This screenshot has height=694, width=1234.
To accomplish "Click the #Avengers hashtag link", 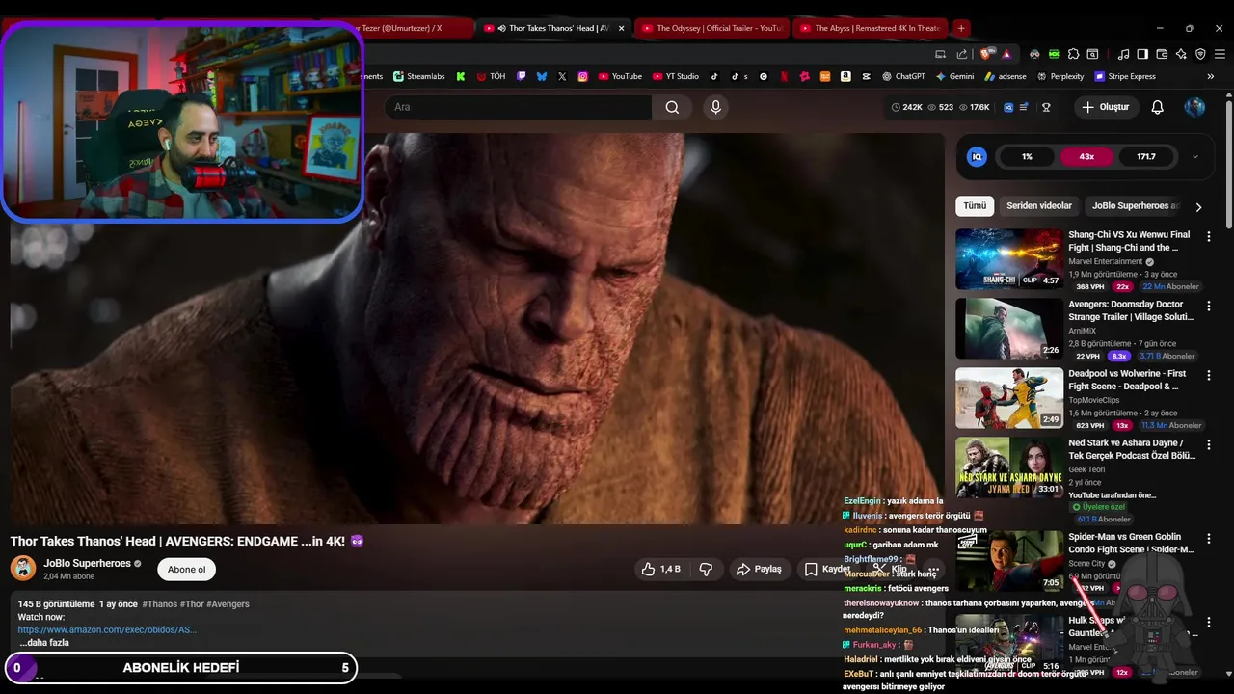I will coord(228,604).
